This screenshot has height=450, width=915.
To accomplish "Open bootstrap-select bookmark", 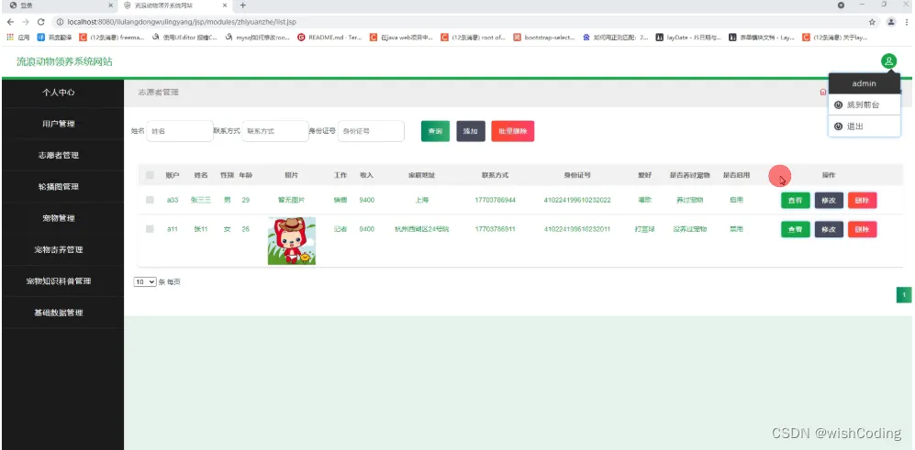I will (x=544, y=38).
